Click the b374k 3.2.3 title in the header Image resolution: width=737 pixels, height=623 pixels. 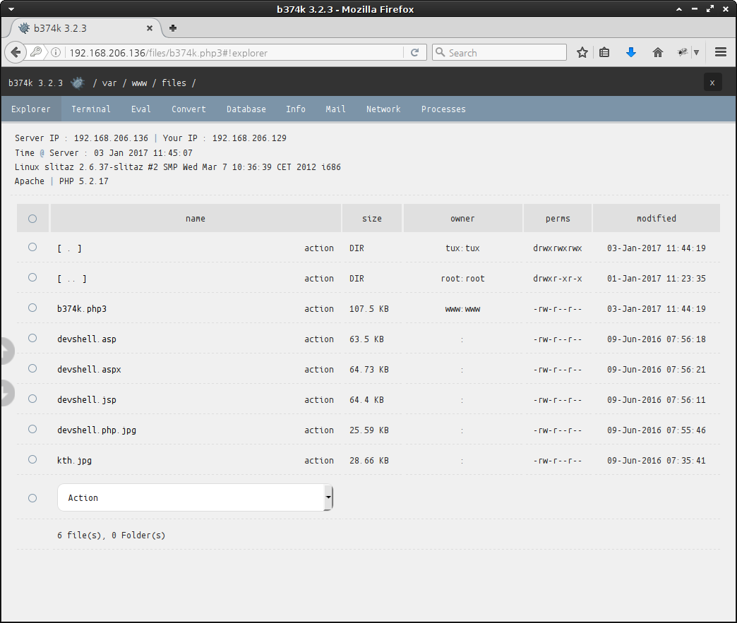[35, 83]
